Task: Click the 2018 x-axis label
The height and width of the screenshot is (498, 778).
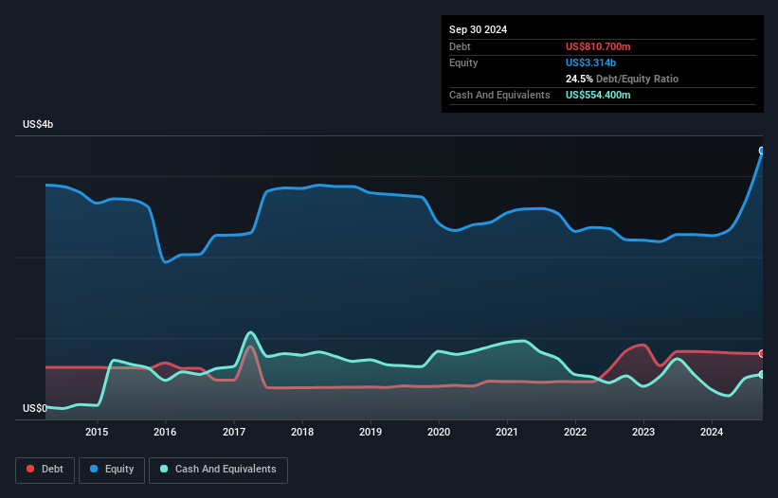Action: click(302, 432)
